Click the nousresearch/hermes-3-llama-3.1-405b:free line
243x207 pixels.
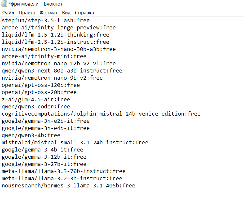(x=68, y=185)
